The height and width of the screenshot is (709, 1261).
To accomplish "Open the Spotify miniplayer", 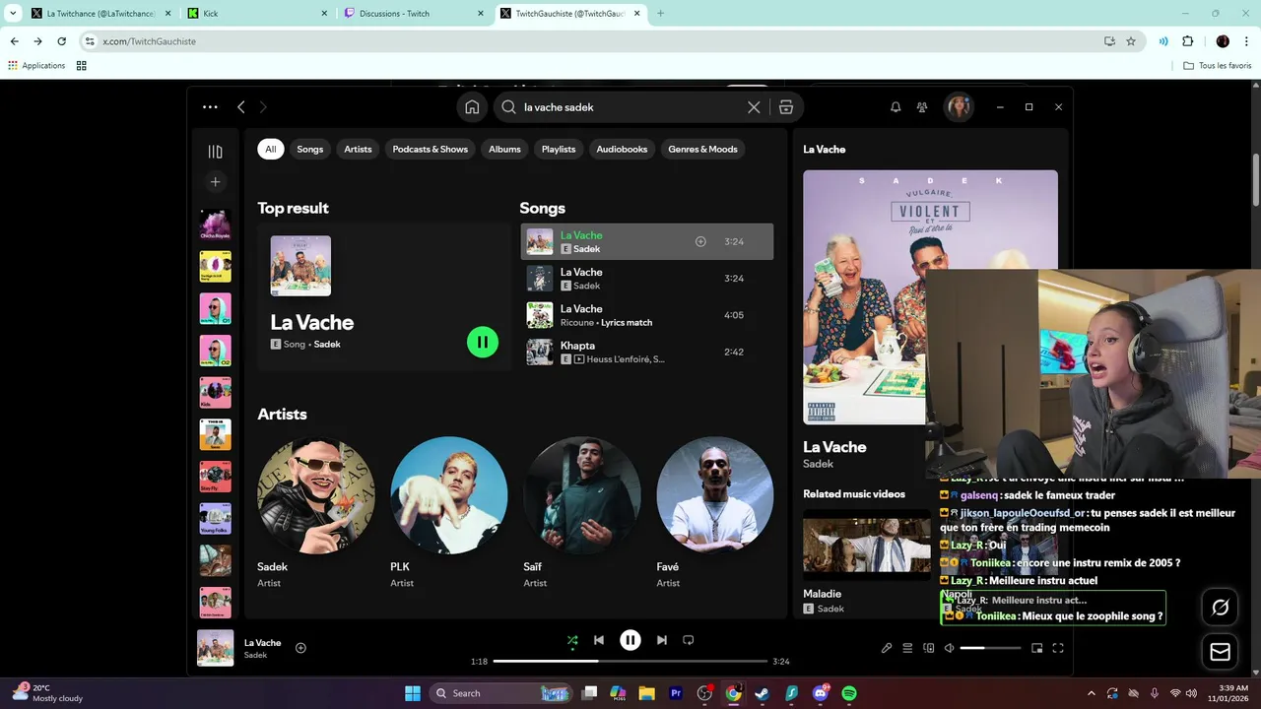I will click(1036, 648).
